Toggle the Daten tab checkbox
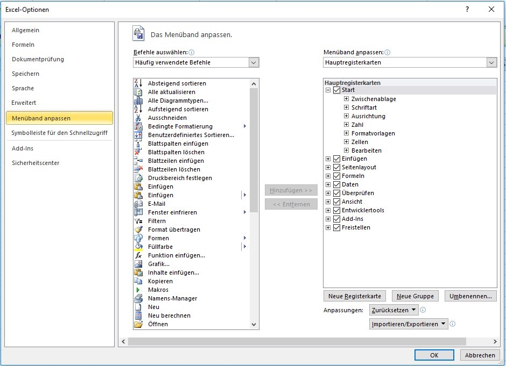Screen dimensions: 506x366 click(x=336, y=184)
